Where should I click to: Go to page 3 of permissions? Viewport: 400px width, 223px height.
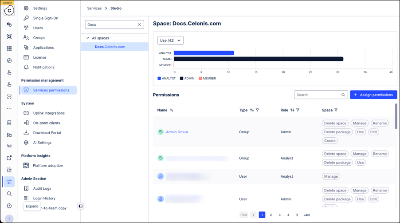point(279,215)
